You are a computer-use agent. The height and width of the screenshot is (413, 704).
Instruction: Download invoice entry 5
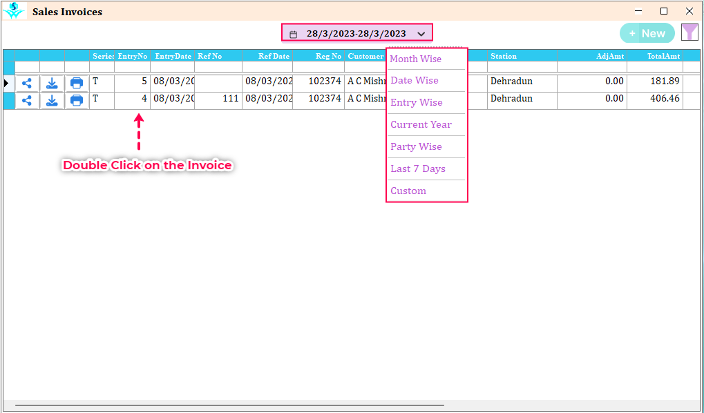coord(52,83)
